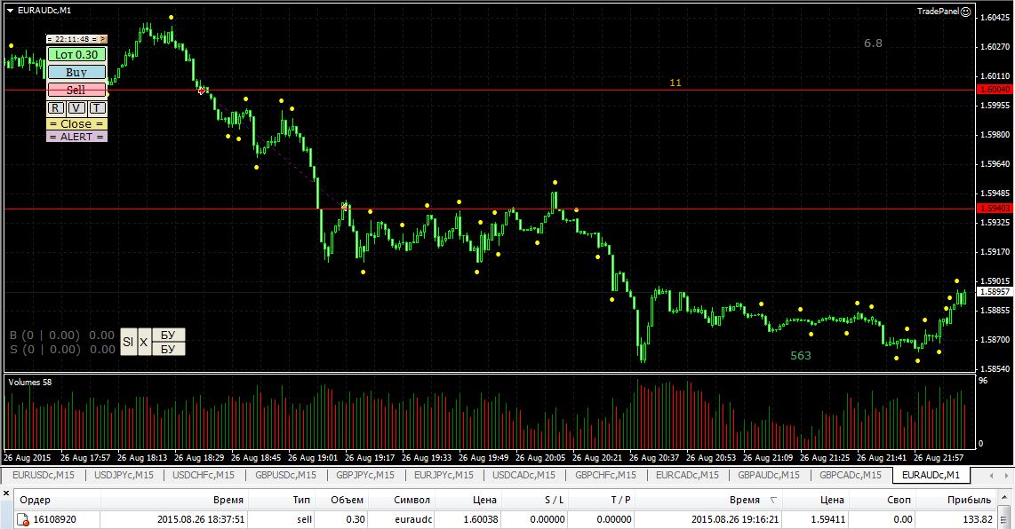Toggle the V button on trade panel
1015x529 pixels.
(x=76, y=108)
